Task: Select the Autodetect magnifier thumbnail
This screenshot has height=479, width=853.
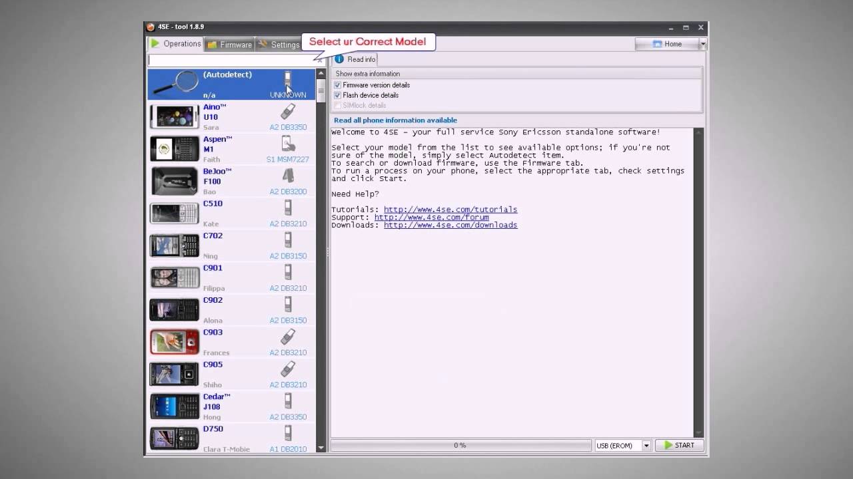Action: [x=175, y=84]
